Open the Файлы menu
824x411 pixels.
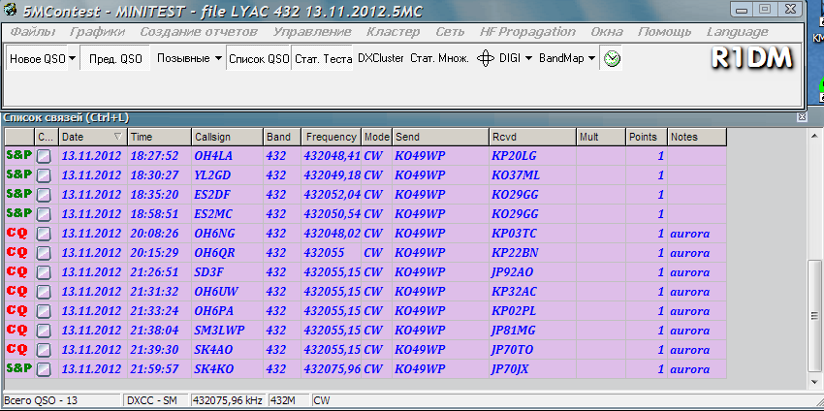(32, 32)
